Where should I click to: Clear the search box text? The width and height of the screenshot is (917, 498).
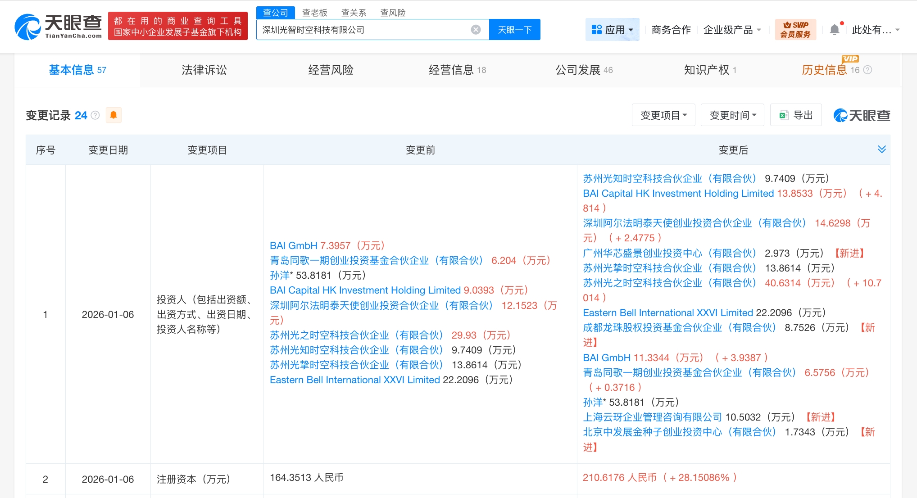pos(476,30)
